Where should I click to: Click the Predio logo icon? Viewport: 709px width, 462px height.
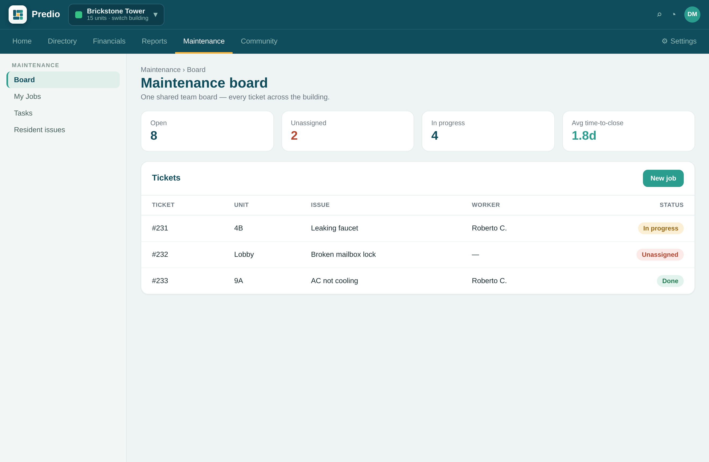click(17, 14)
